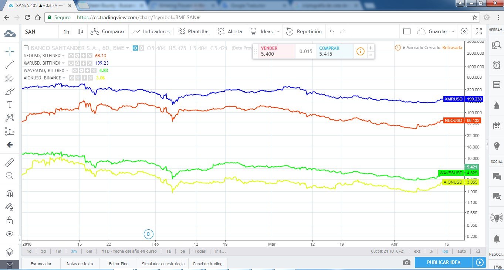
Task: Open the news list panel in right sidebar
Action: (x=496, y=85)
